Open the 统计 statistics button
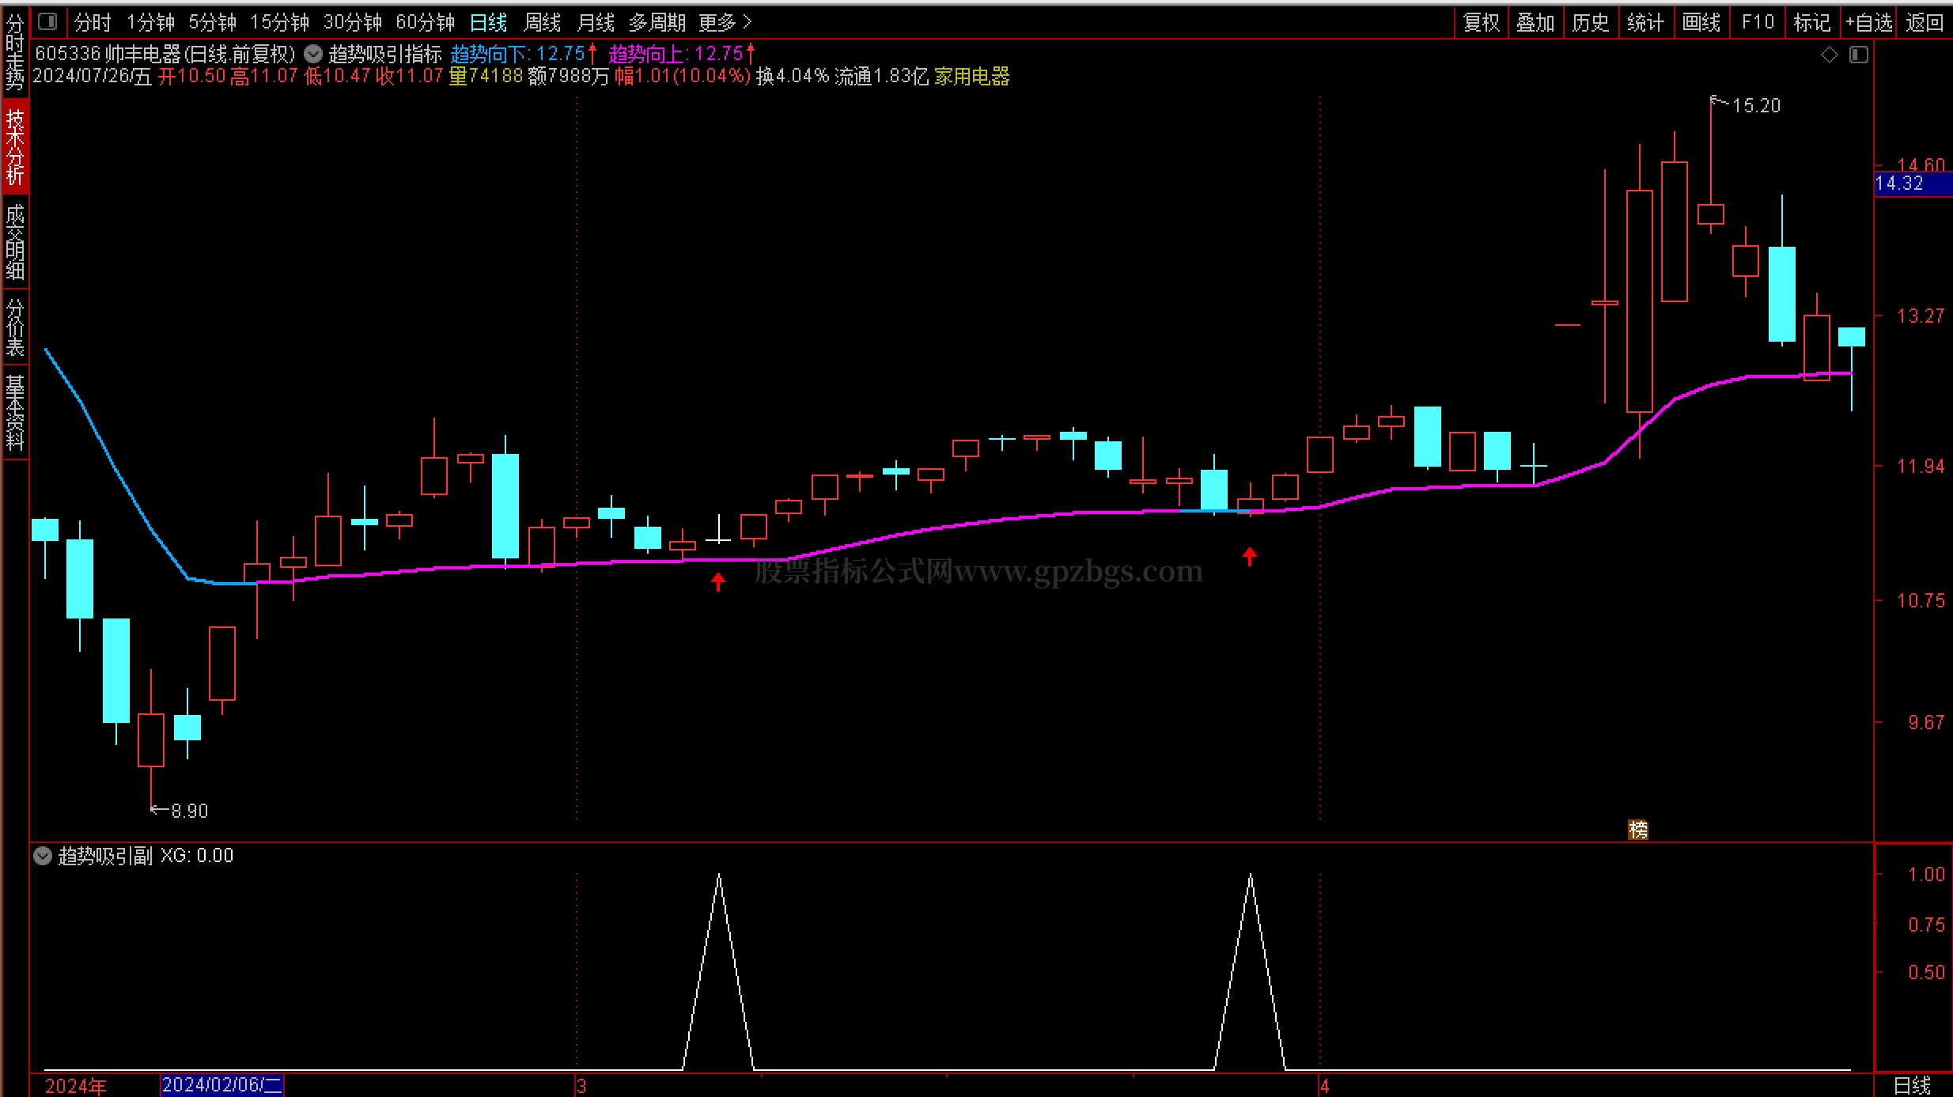Screen dimensions: 1953x1097 click(1645, 22)
